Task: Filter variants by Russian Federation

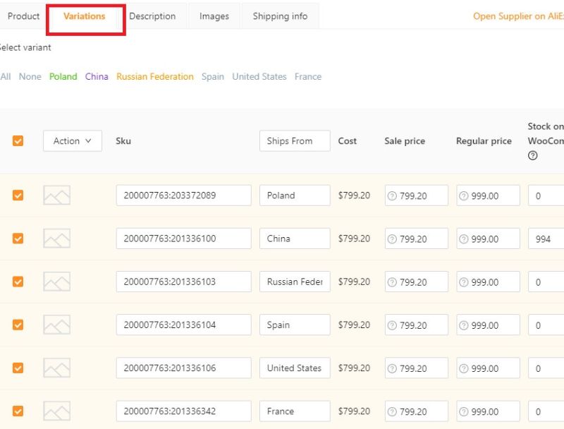Action: [x=154, y=76]
